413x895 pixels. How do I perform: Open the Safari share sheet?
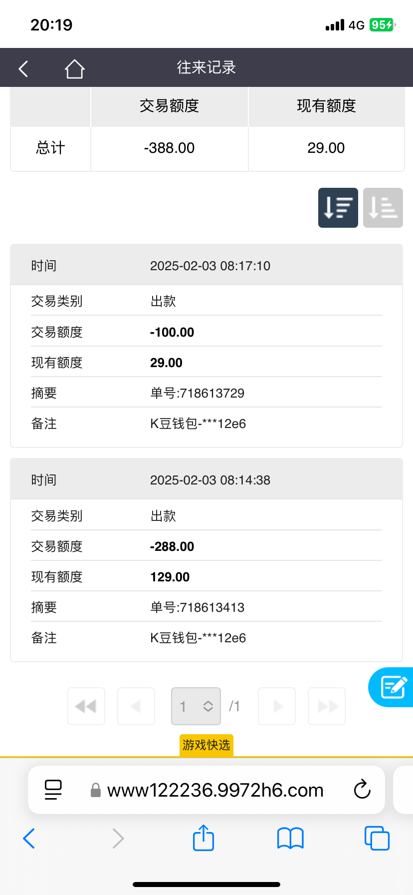pyautogui.click(x=204, y=838)
